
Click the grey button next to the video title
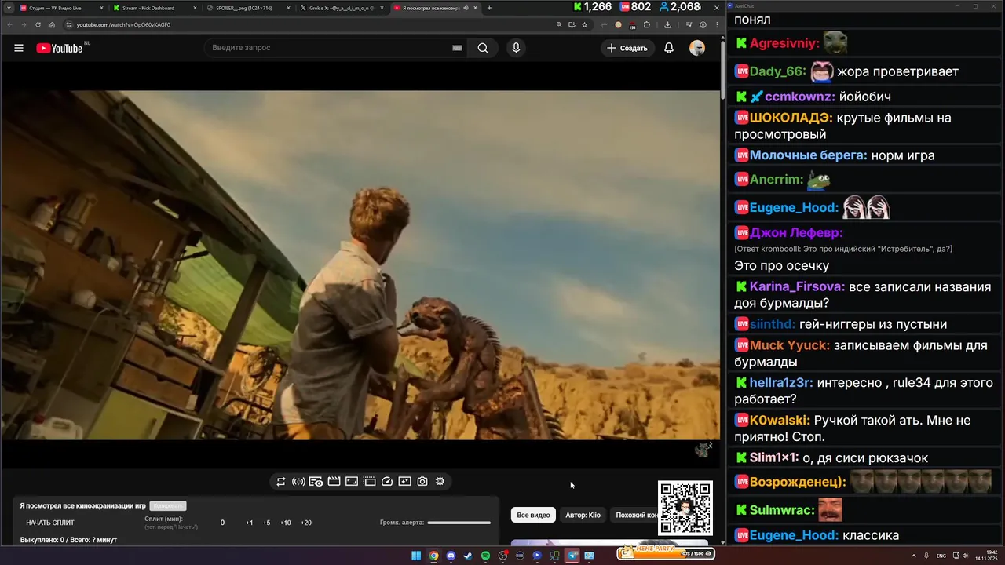168,506
